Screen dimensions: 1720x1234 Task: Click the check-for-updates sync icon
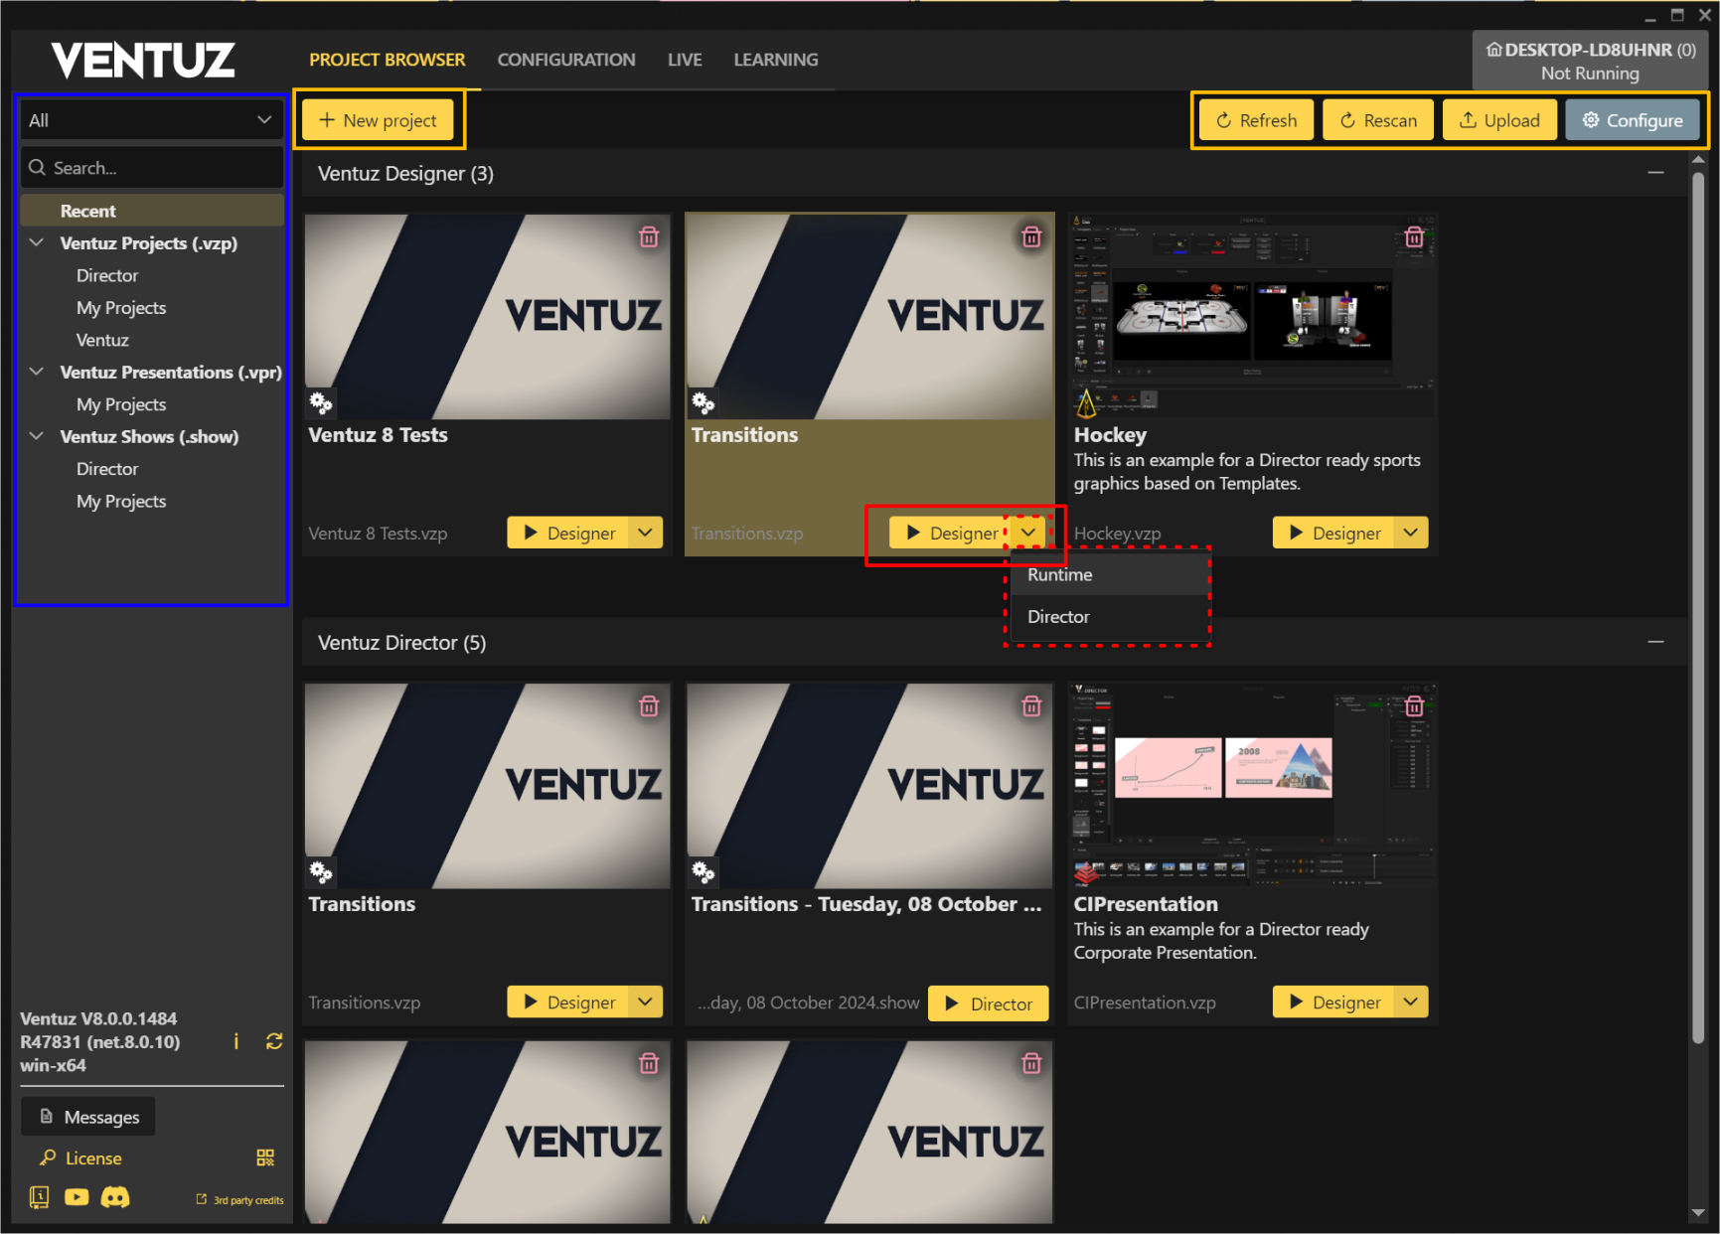point(274,1041)
